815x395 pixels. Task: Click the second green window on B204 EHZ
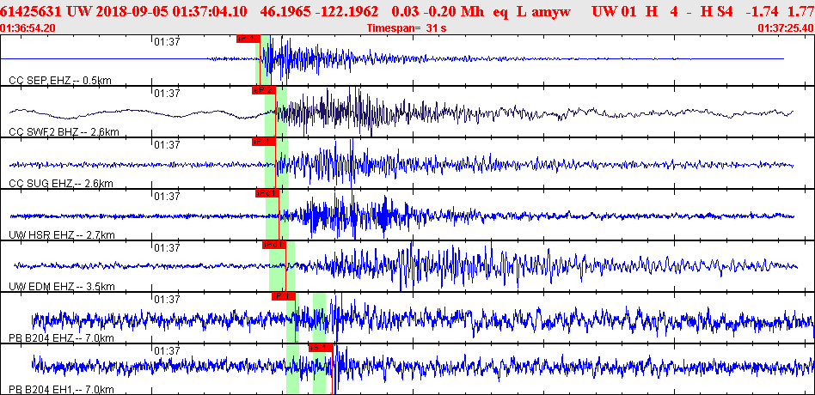pos(319,318)
